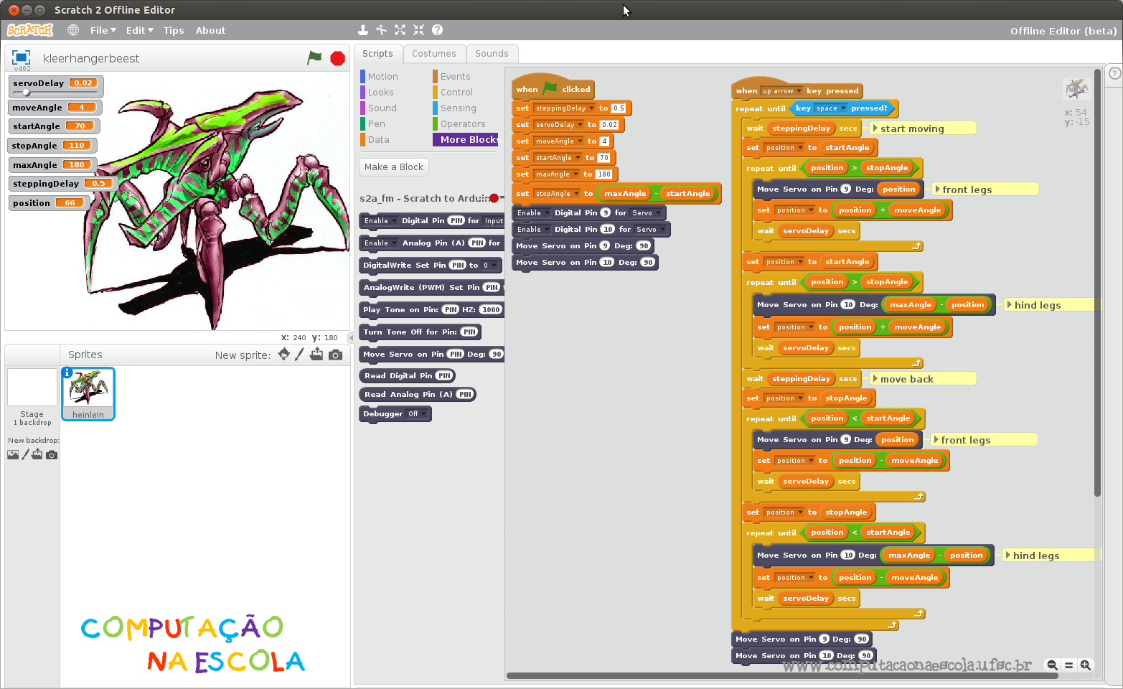Paint a new sprite with the brush icon
The height and width of the screenshot is (689, 1123).
301,354
